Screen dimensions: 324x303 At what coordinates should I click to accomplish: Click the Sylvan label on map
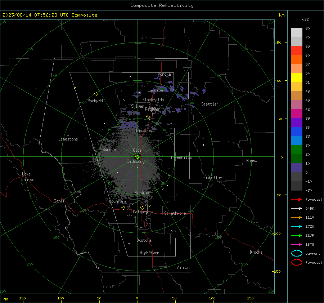[138, 106]
